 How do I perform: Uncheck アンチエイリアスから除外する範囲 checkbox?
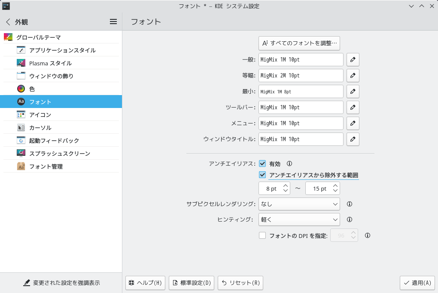pyautogui.click(x=263, y=175)
